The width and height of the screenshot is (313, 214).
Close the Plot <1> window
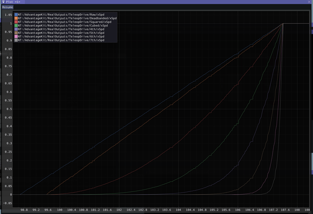pyautogui.click(x=309, y=2)
